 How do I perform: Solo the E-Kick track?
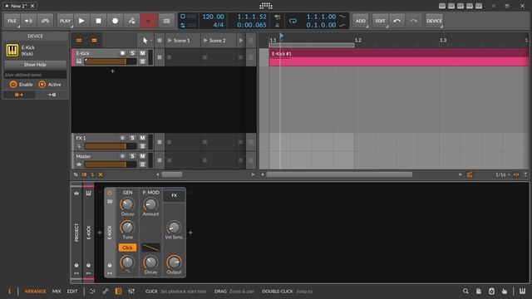[x=132, y=53]
